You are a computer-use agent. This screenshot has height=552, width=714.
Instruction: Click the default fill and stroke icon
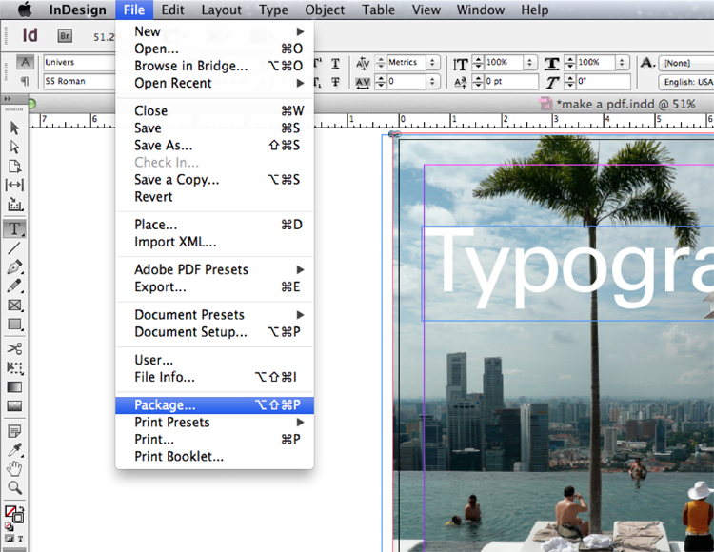tap(9, 526)
